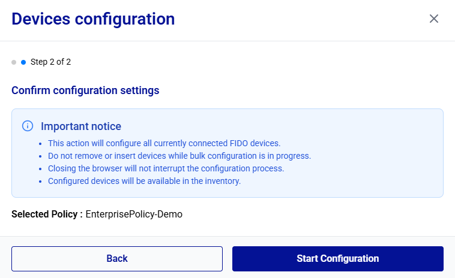The width and height of the screenshot is (455, 278).
Task: Click the Important notice heading text
Action: [x=81, y=126]
